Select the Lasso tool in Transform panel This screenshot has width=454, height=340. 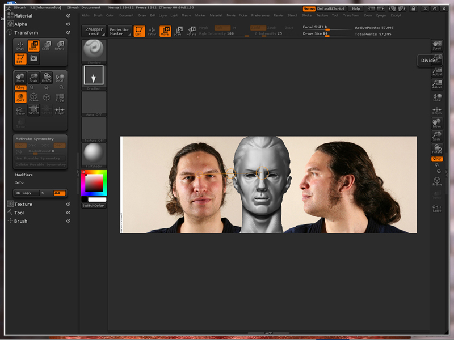[x=20, y=110]
